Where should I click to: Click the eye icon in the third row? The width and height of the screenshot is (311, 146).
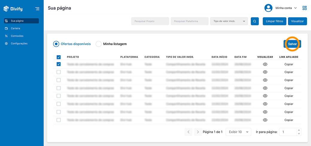[x=265, y=80]
